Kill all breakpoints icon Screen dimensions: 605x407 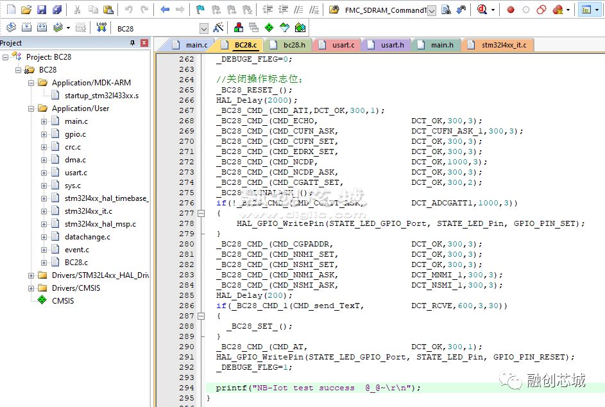(x=558, y=10)
